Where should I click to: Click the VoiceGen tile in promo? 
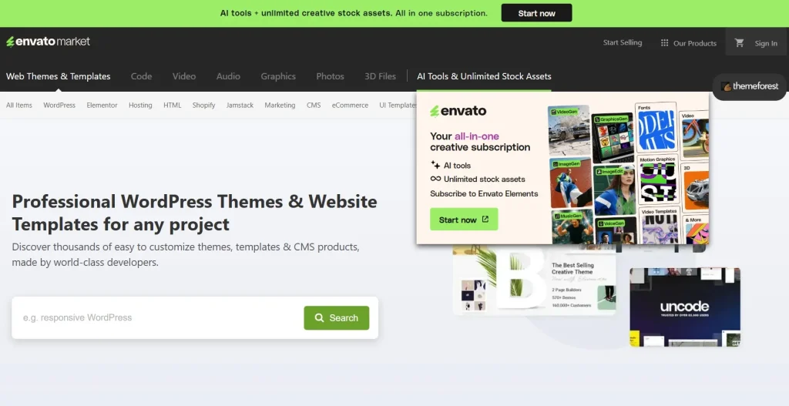[x=616, y=231]
